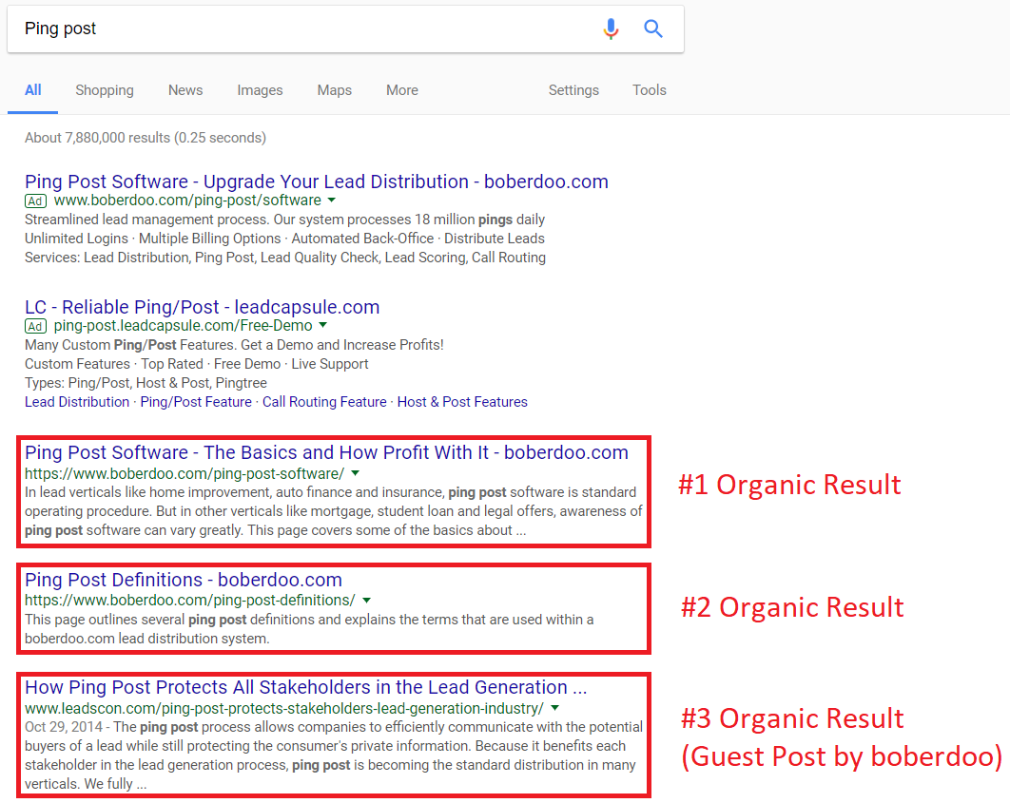Open the Ping/Post Feature sitelink

click(x=196, y=402)
